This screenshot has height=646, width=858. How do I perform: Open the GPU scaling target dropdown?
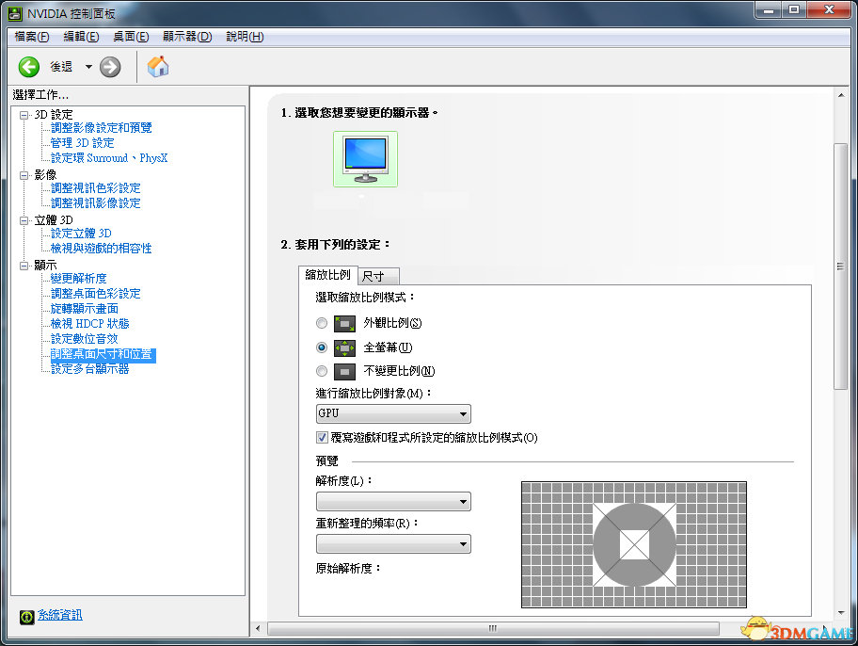(393, 413)
